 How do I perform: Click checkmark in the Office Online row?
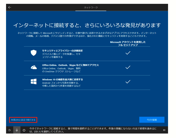128,67
